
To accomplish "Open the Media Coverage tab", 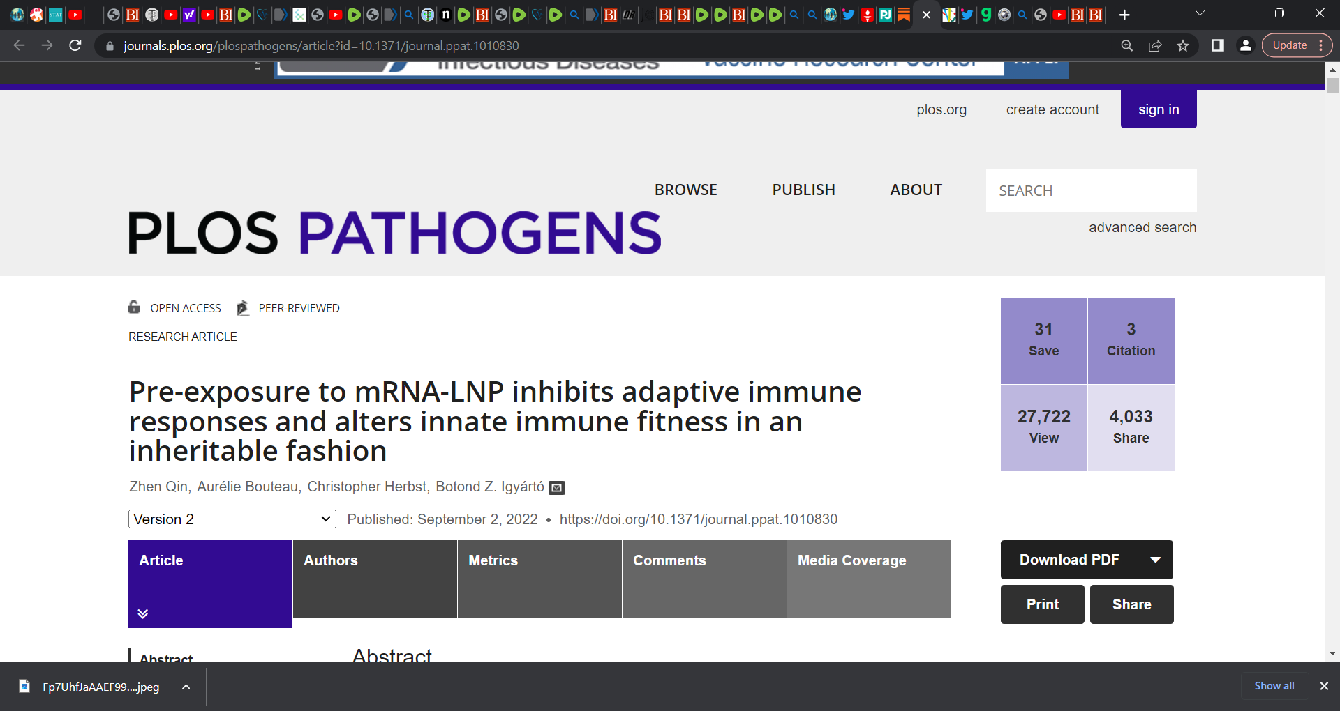I will [869, 579].
